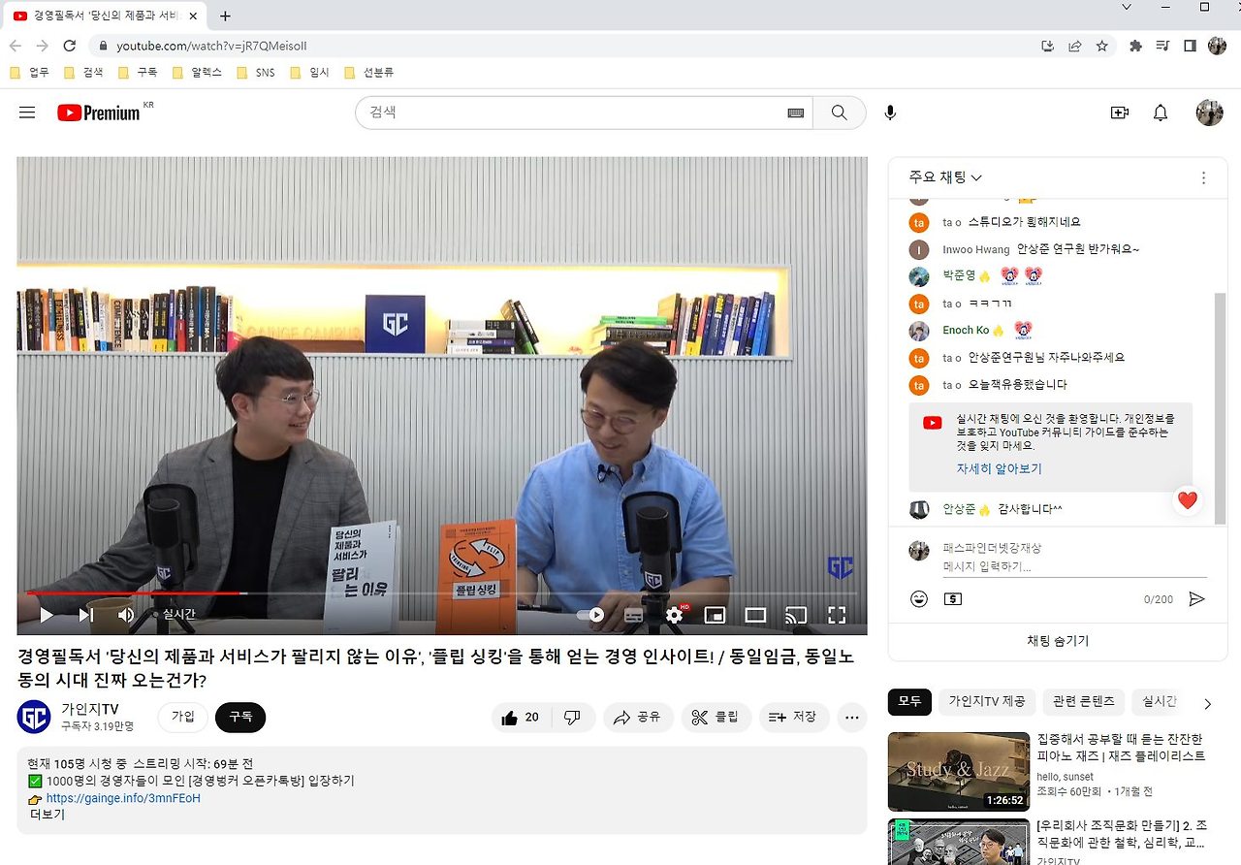Screen dimensions: 1241x865
Task: Dislike the video
Action: click(572, 718)
